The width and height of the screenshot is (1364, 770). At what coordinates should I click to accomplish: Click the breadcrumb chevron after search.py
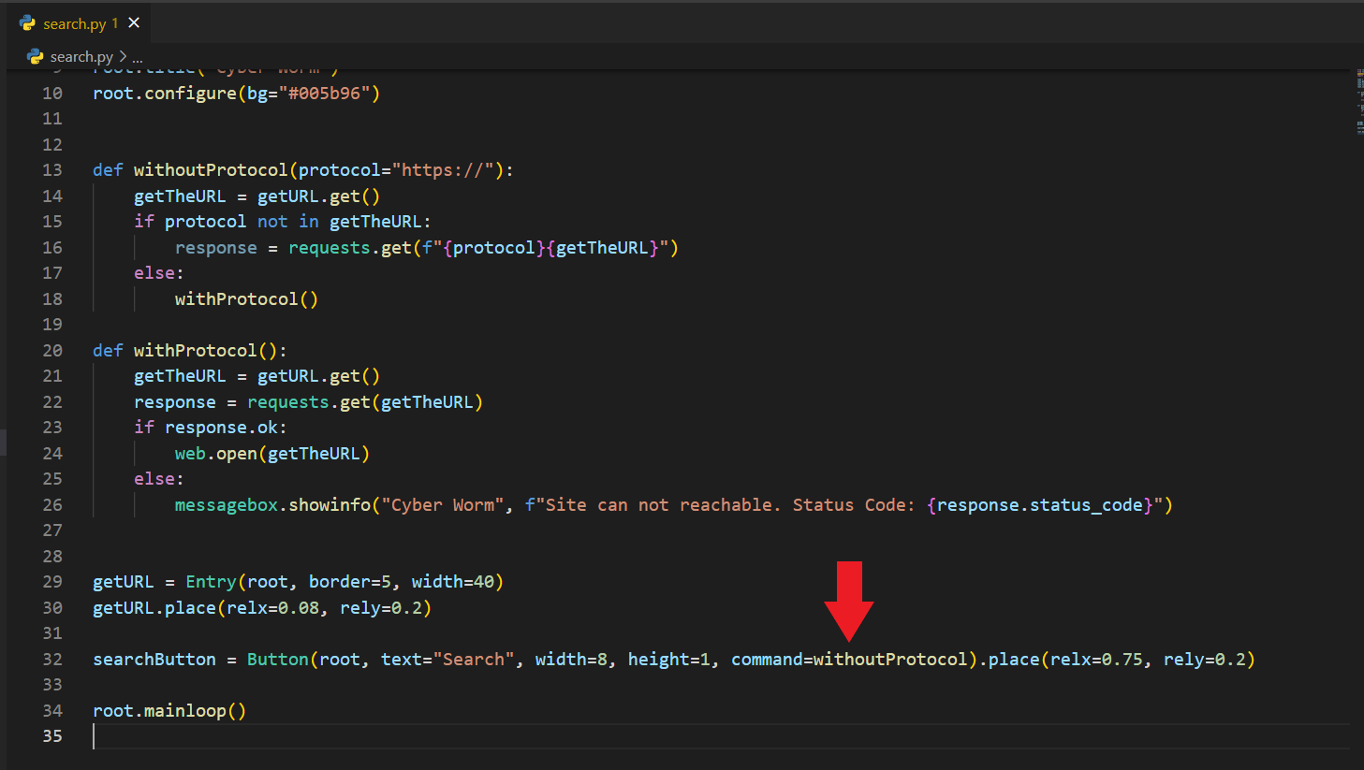pos(123,57)
